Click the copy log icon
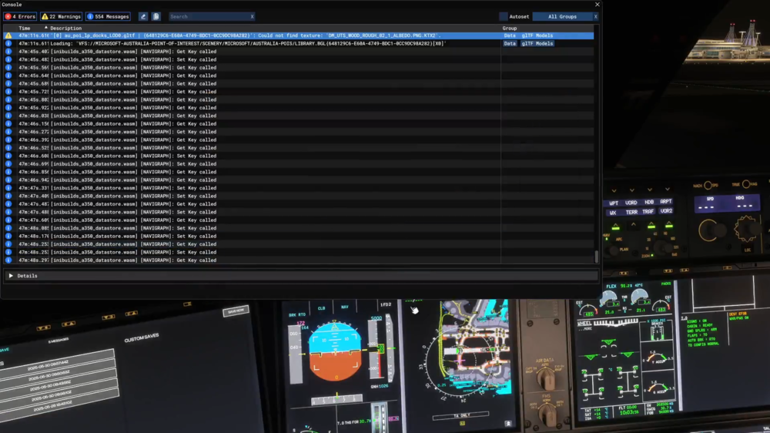The image size is (770, 433). coord(156,16)
